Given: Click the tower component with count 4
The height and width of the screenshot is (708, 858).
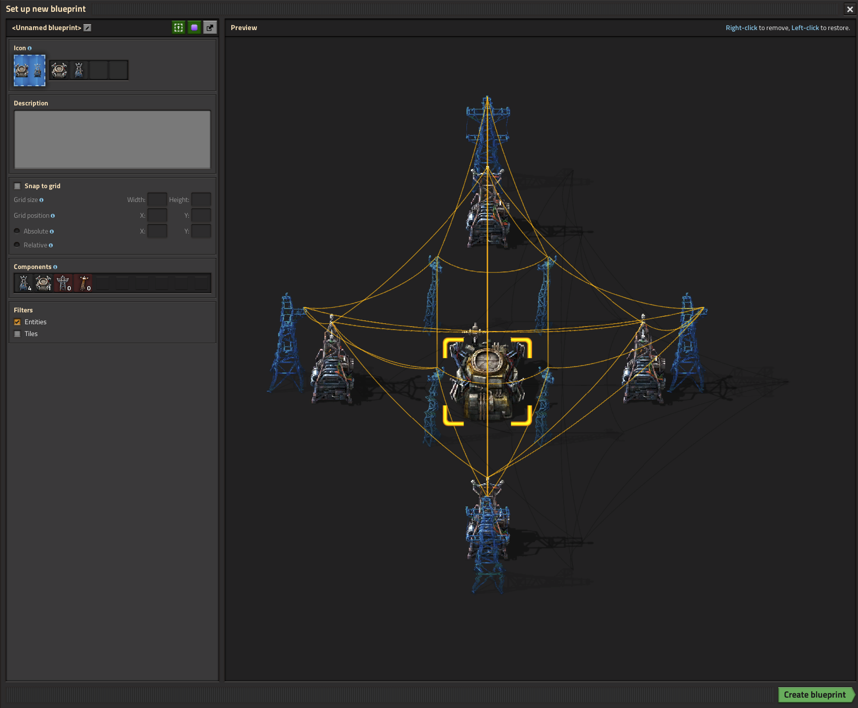Looking at the screenshot, I should (x=24, y=283).
